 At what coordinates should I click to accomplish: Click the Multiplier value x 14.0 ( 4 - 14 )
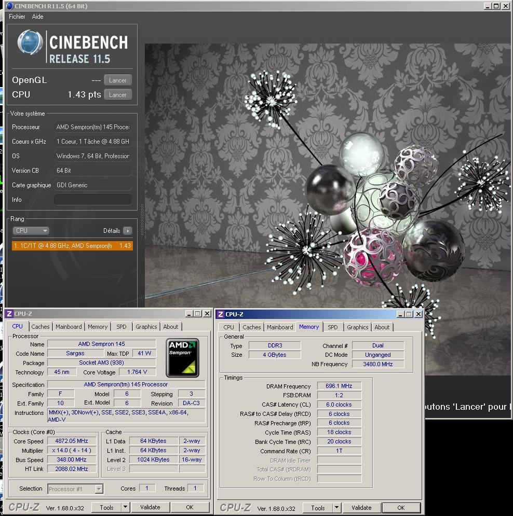72,450
